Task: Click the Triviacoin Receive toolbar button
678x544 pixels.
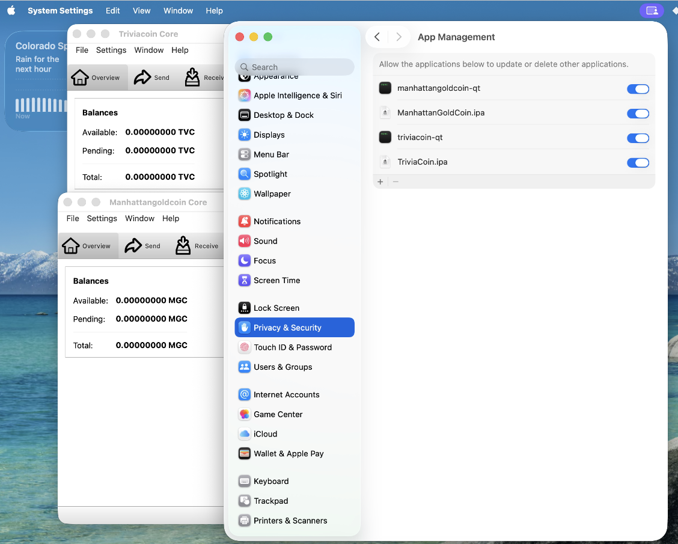Action: click(204, 78)
